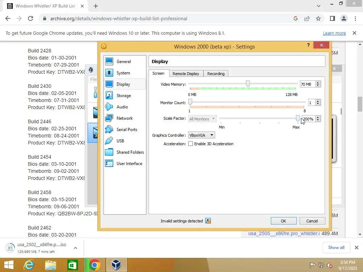The image size is (363, 272).
Task: Click the Scale Factor slider handle
Action: (298, 118)
